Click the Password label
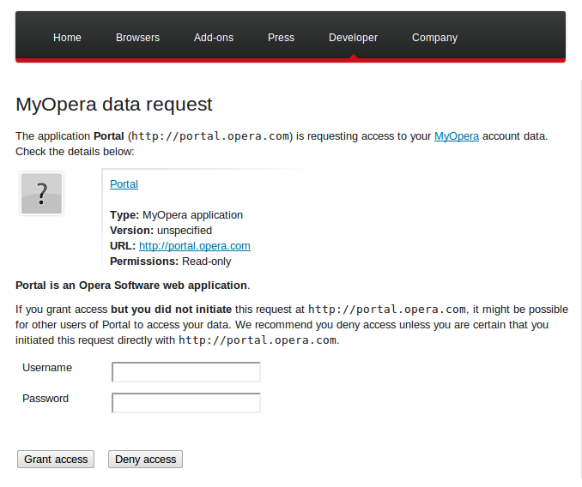The height and width of the screenshot is (487, 582). pyautogui.click(x=45, y=399)
